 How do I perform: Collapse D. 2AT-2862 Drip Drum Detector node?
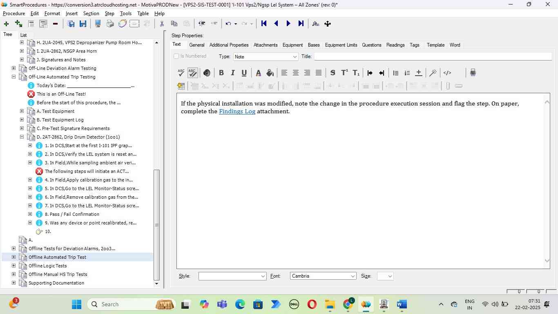click(22, 137)
